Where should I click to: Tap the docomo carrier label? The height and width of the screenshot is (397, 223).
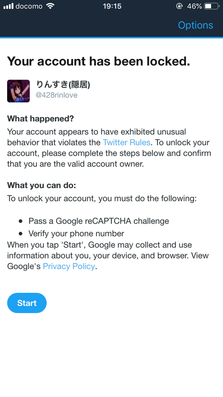pos(29,6)
